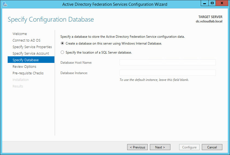Image resolution: width=230 pixels, height=155 pixels.
Task: Click the Database Host Name label
Action: (x=76, y=63)
